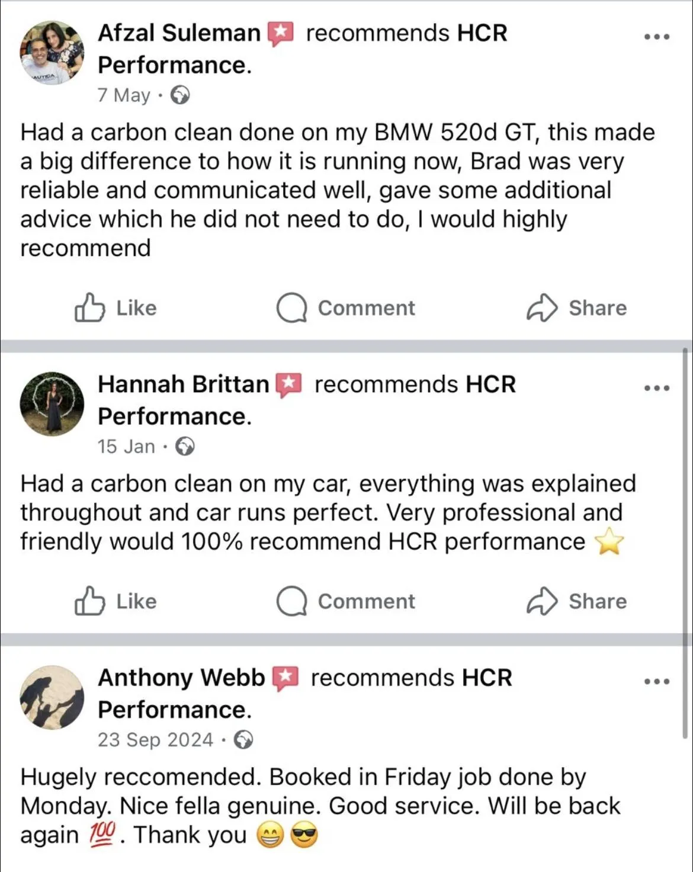Image resolution: width=693 pixels, height=872 pixels.
Task: Click the vertical scrollbar on the right
Action: [686, 533]
